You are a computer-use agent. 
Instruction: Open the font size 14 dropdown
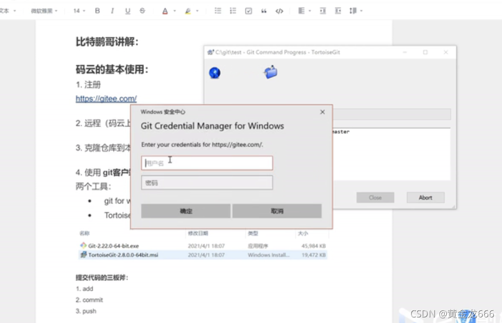pos(79,11)
